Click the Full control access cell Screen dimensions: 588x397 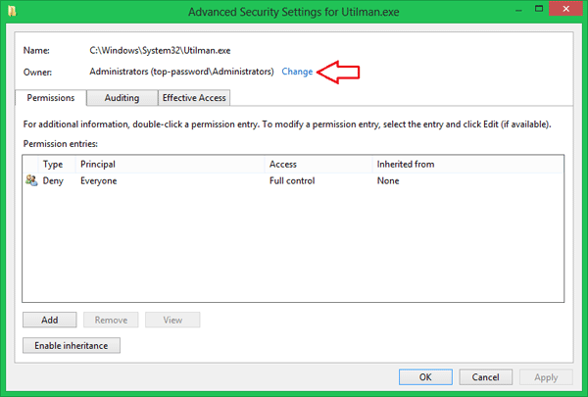pyautogui.click(x=292, y=181)
